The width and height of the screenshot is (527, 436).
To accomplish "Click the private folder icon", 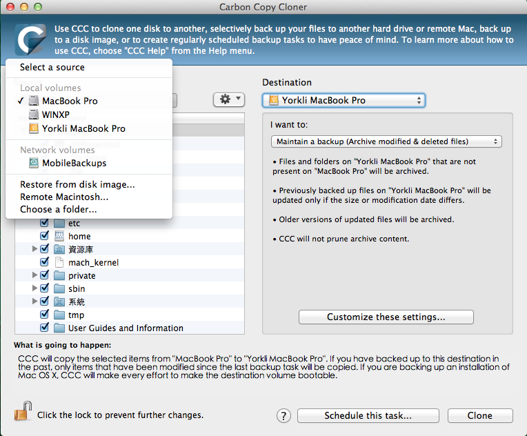I will pyautogui.click(x=59, y=276).
